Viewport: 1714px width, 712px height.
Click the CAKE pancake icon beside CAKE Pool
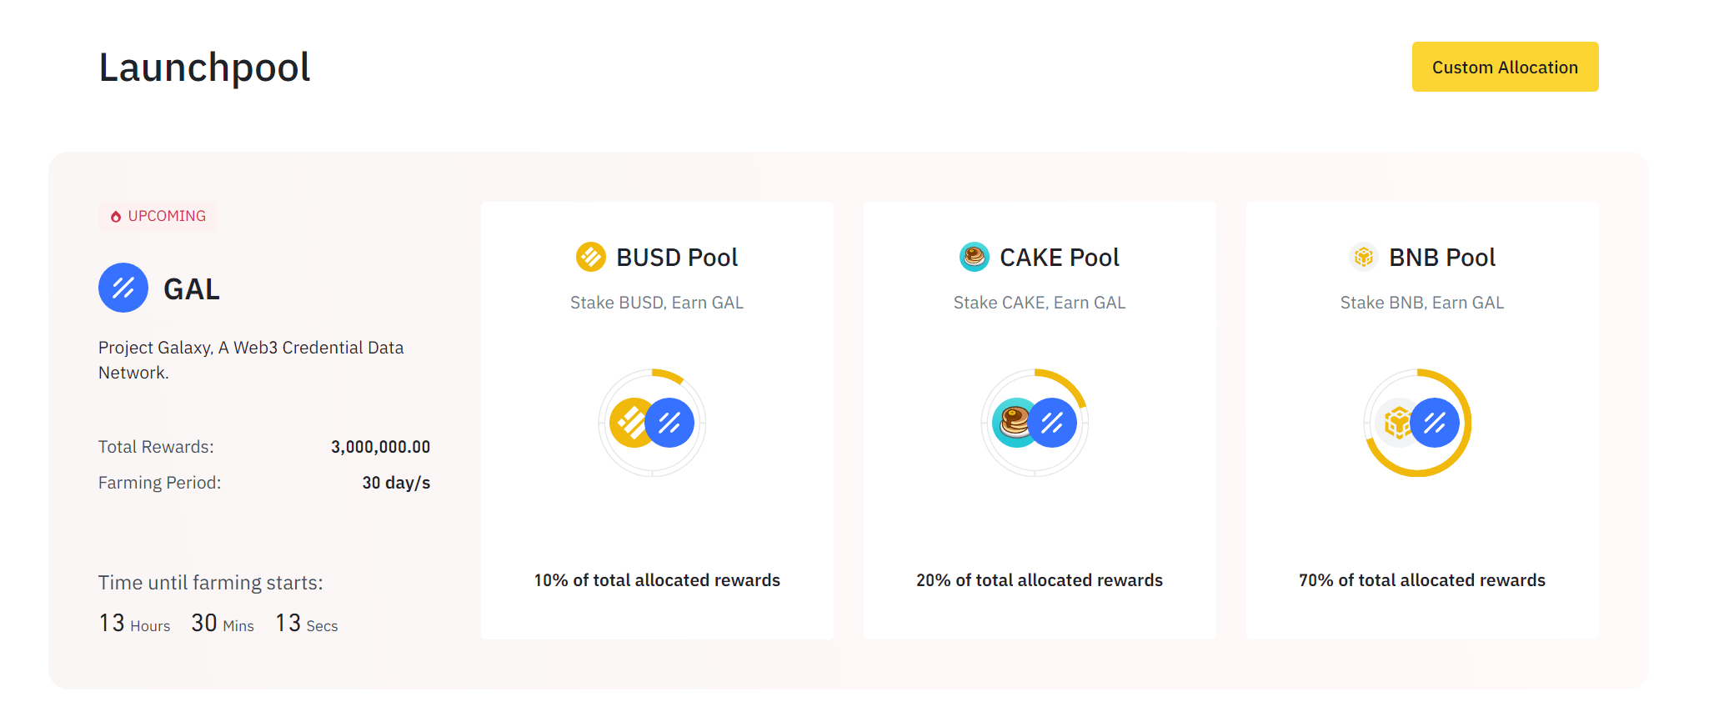pyautogui.click(x=974, y=257)
